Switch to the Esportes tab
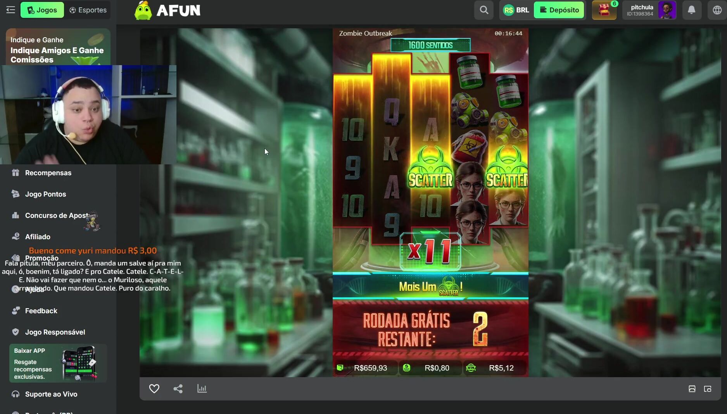 coord(88,10)
